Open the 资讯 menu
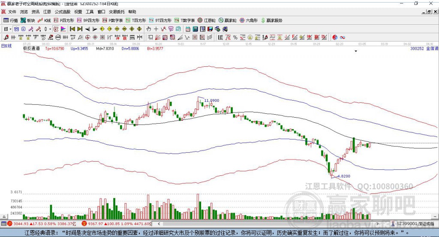The image size is (439, 237). pyautogui.click(x=35, y=12)
